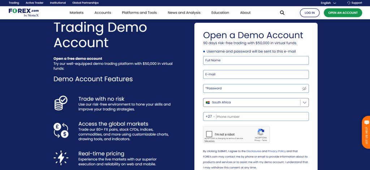The width and height of the screenshot is (370, 170).
Task: Click the Trade with no risk heading
Action: 101,99
